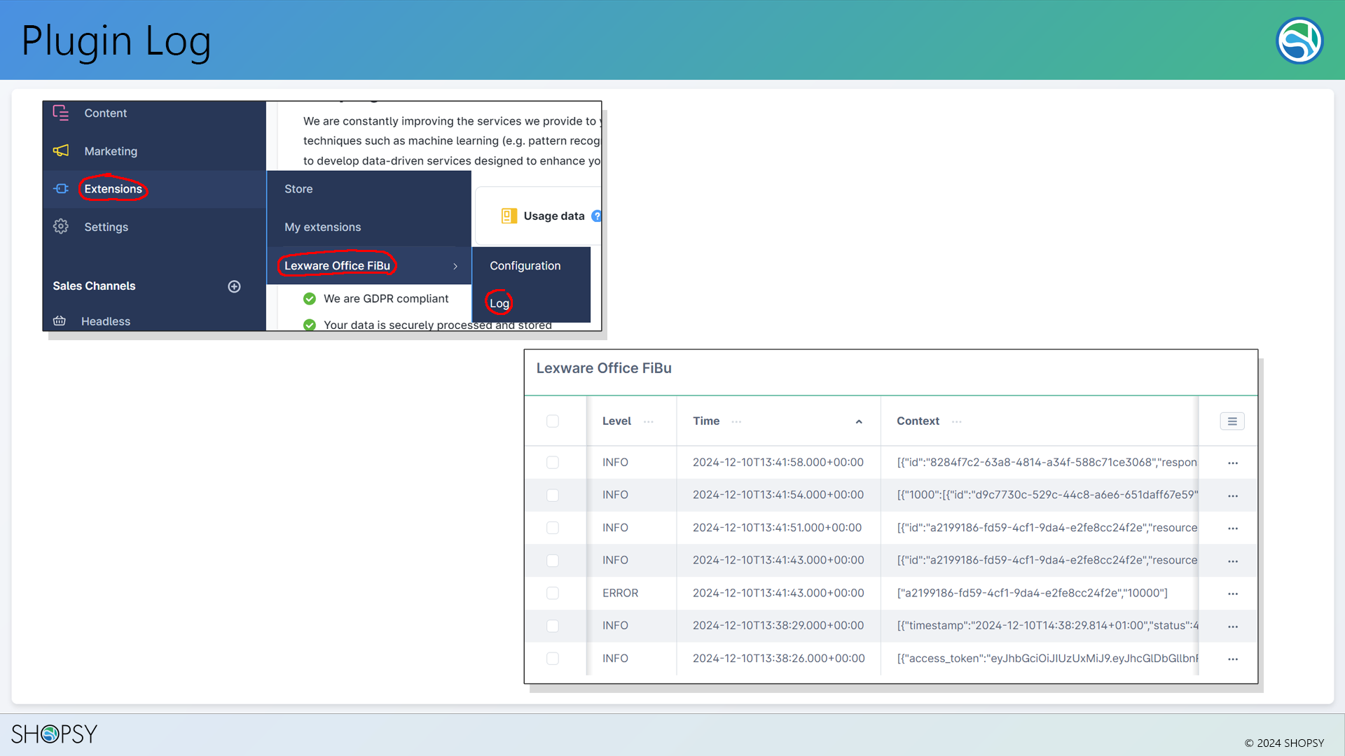This screenshot has height=756, width=1345.
Task: Toggle the select-all checkbox in log header
Action: pyautogui.click(x=553, y=421)
